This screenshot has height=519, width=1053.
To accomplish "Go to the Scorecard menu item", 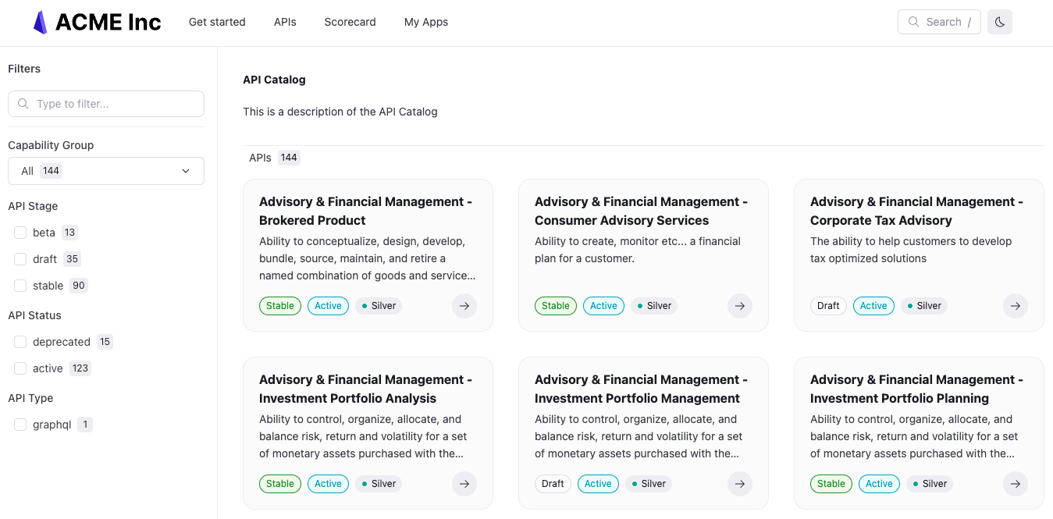I will coord(350,22).
